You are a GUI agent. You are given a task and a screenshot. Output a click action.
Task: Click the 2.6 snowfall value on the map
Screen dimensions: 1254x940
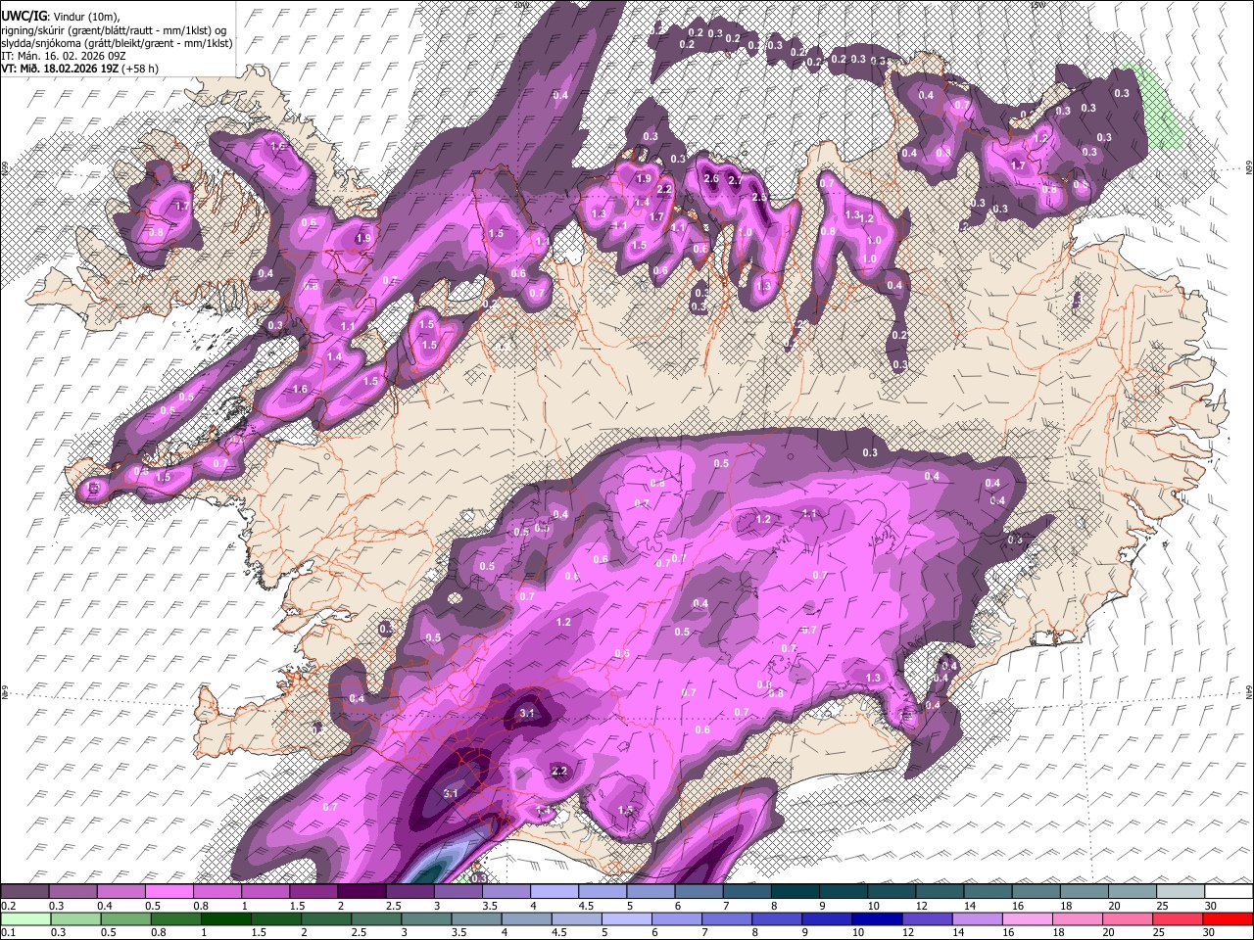[711, 178]
